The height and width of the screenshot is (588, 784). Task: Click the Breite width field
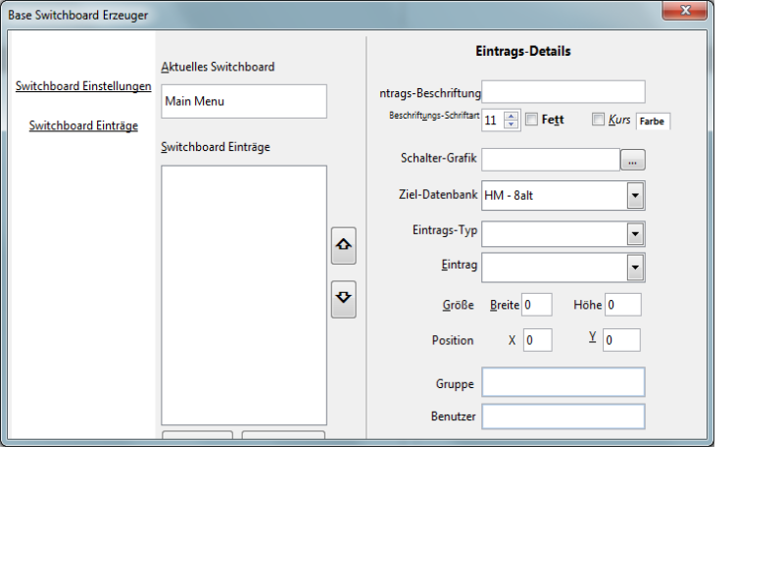coord(537,305)
